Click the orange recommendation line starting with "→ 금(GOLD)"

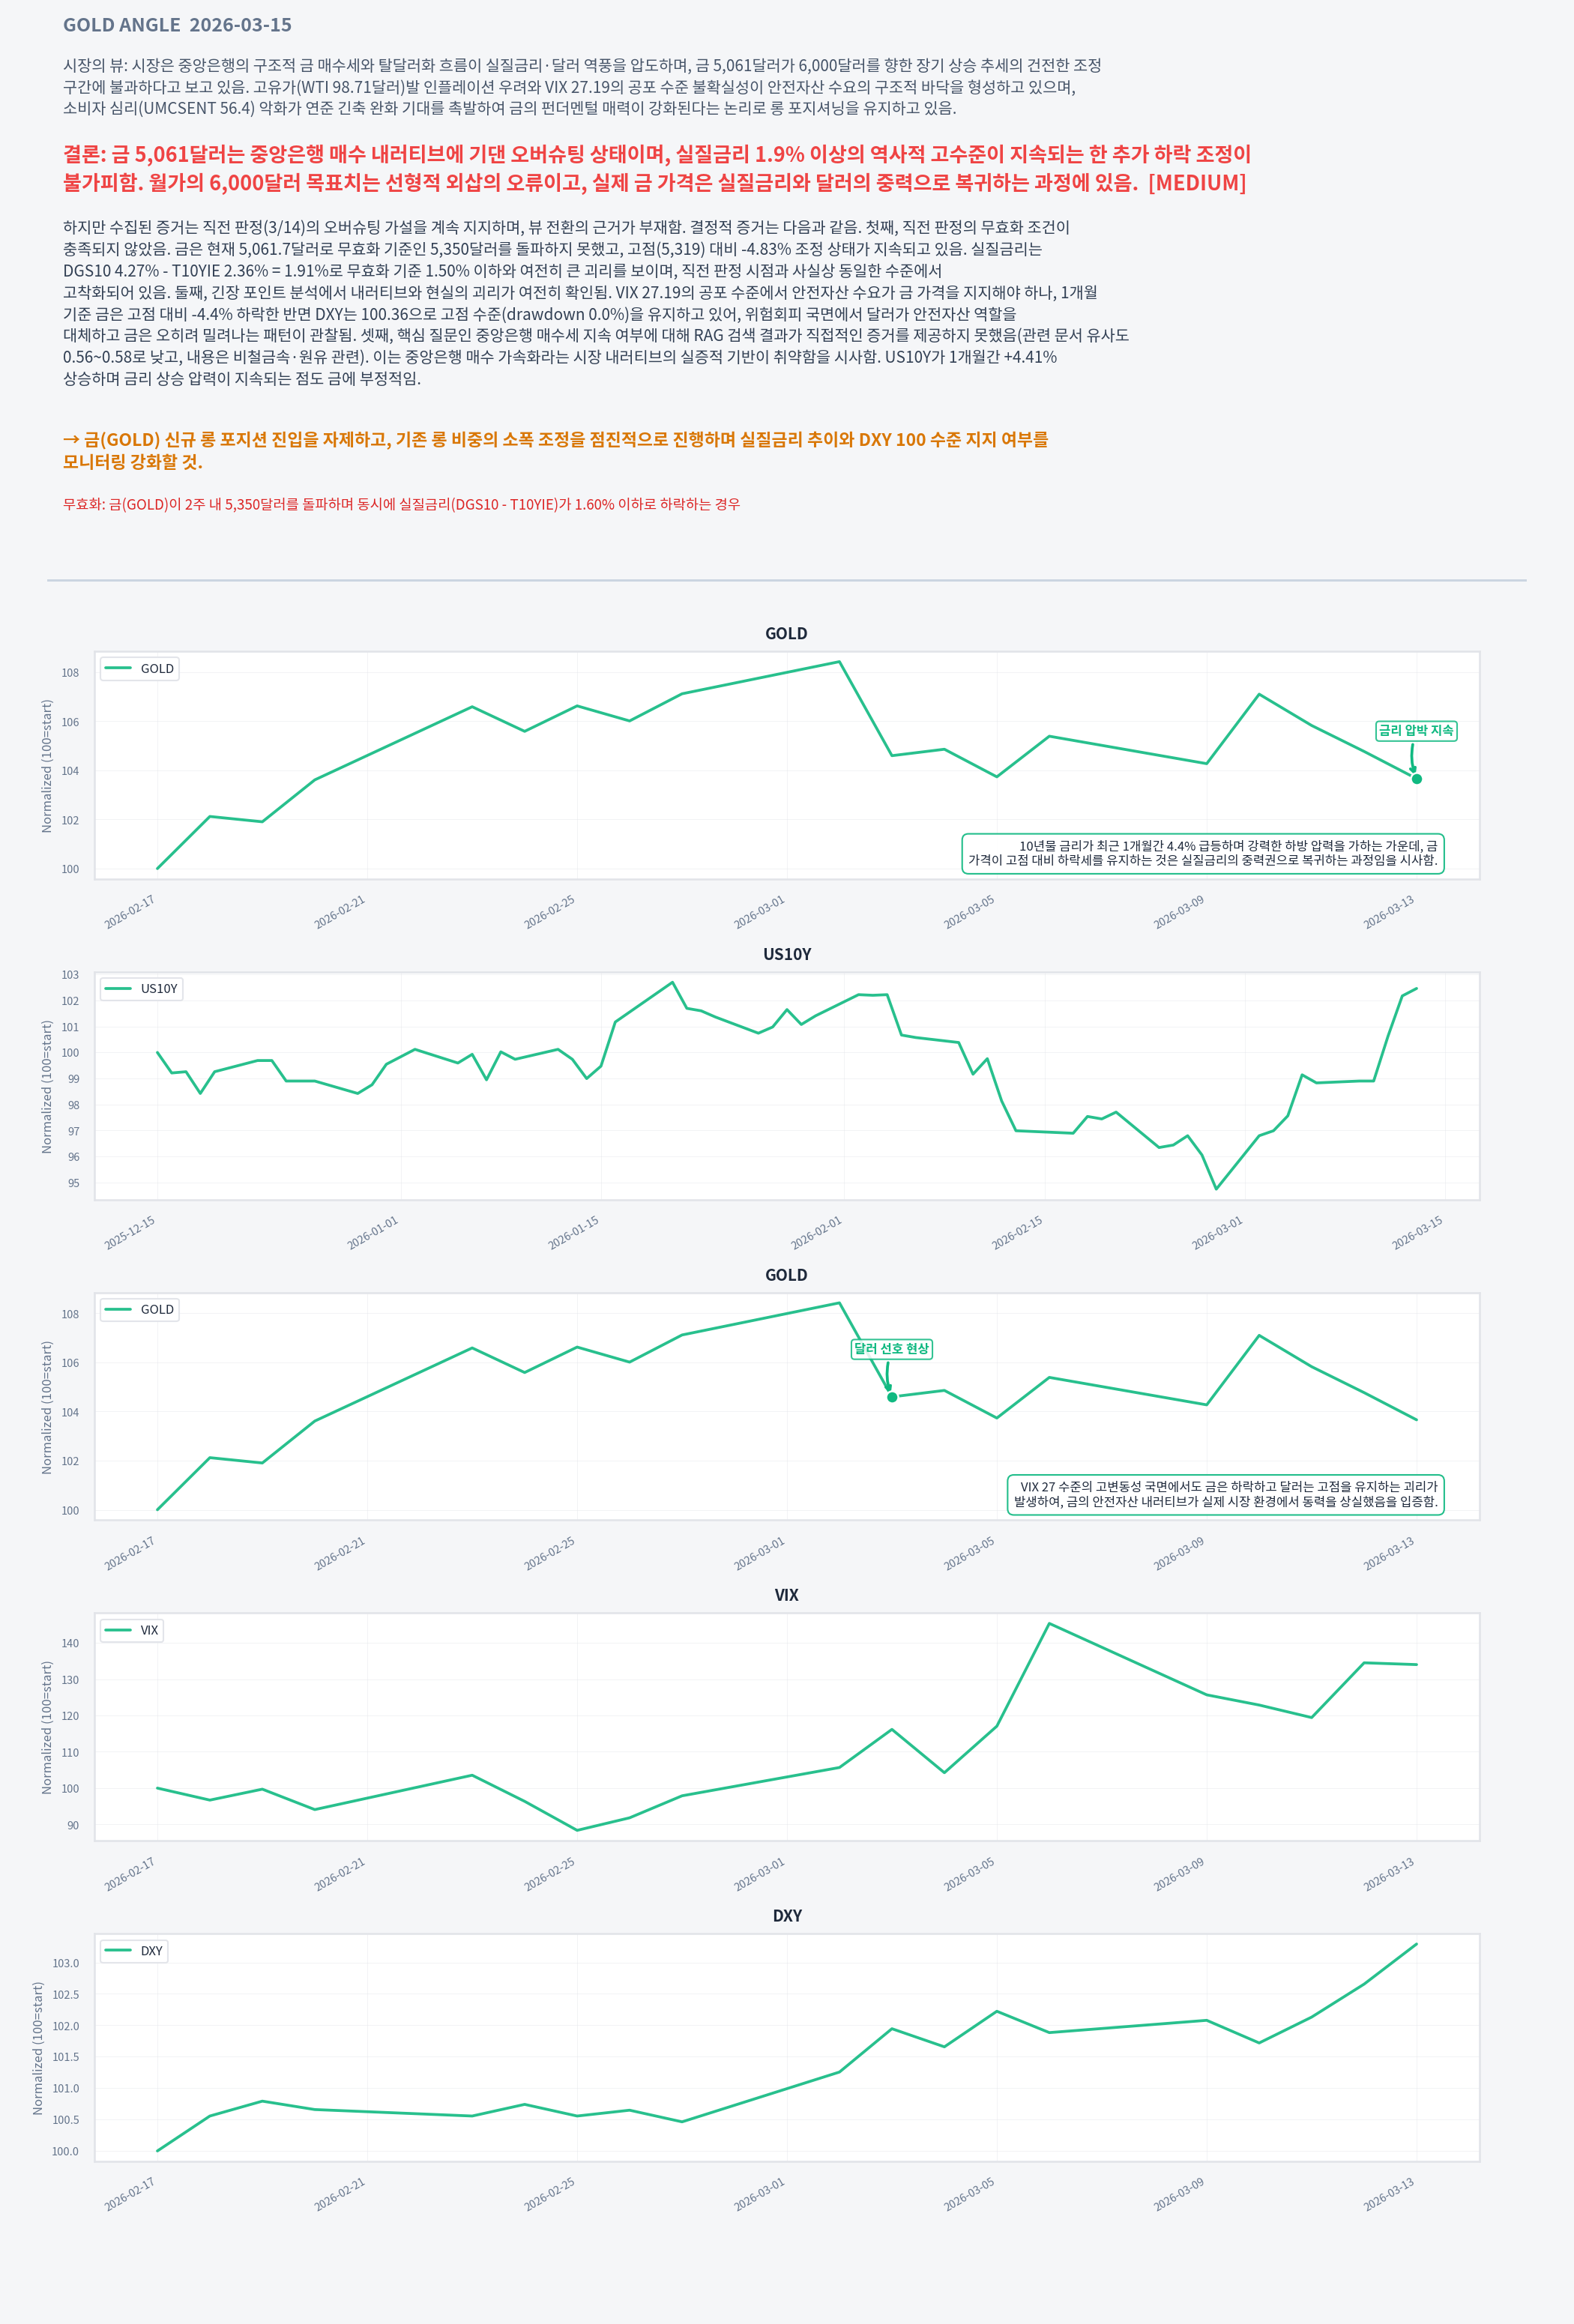tap(555, 450)
